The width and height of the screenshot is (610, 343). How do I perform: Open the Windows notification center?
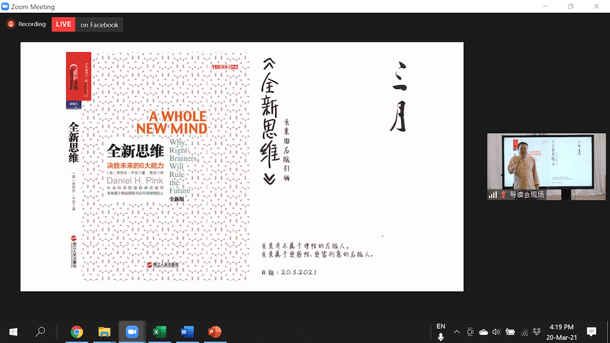point(591,331)
